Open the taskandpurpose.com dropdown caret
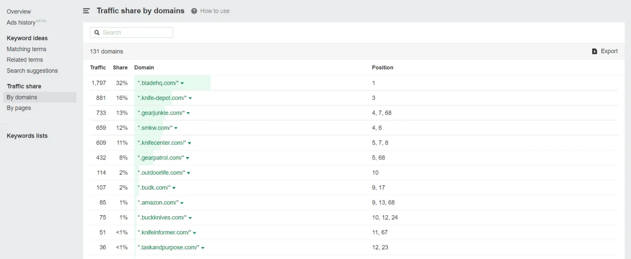This screenshot has width=631, height=259. [x=203, y=248]
